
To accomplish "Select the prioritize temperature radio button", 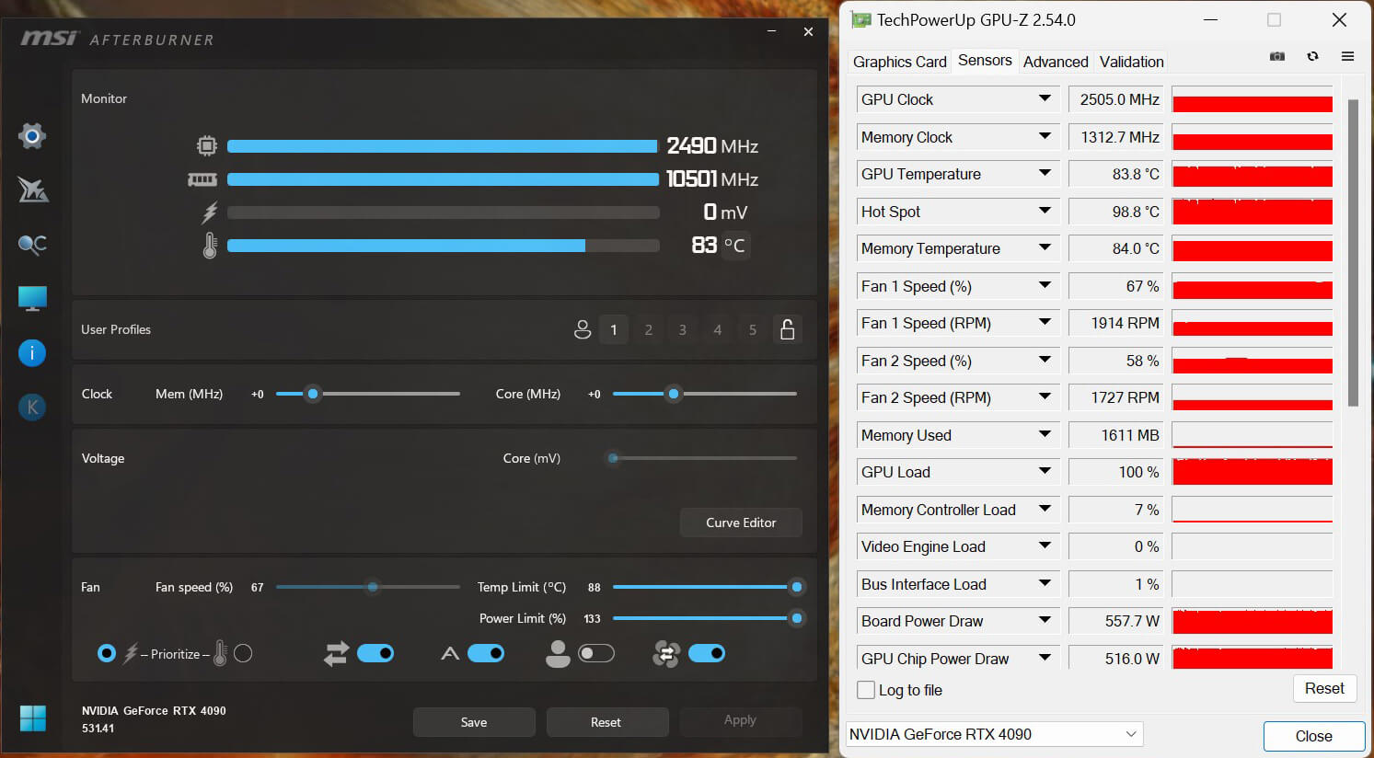I will [243, 653].
